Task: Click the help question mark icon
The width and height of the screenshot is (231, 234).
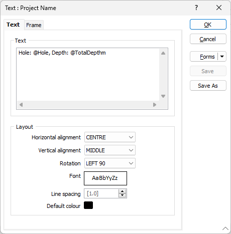Action: [x=196, y=8]
